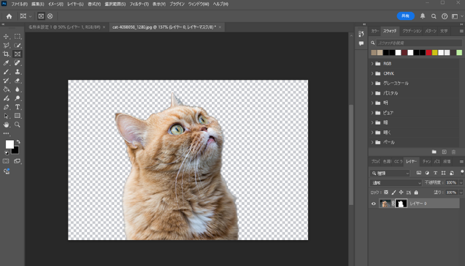Screen dimensions: 465x266
Task: Select the Quick Selection tool
Action: click(x=17, y=45)
